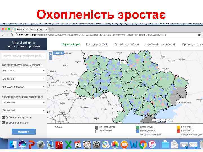
Task: Zoom out on the map with minus button
Action: coord(51,58)
